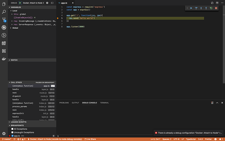Click Step Over in debug toolbar
225x141 pixels.
click(x=196, y=8)
